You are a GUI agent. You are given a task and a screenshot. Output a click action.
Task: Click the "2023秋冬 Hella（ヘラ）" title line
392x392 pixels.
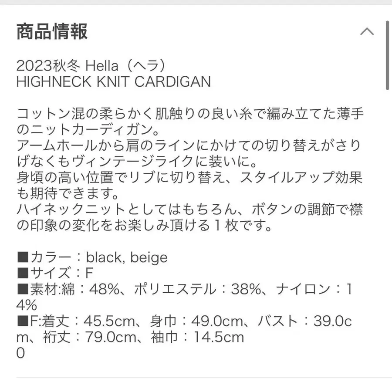[92, 66]
